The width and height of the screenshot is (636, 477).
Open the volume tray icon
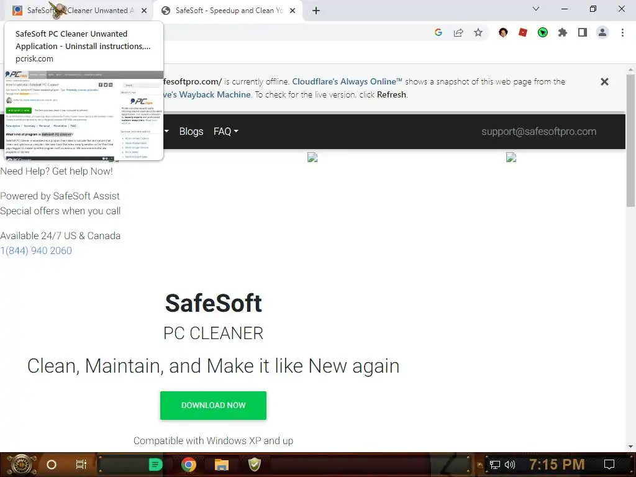pos(509,465)
